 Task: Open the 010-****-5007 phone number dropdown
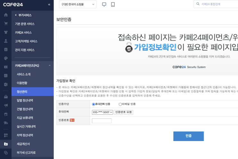pyautogui.click(x=102, y=112)
